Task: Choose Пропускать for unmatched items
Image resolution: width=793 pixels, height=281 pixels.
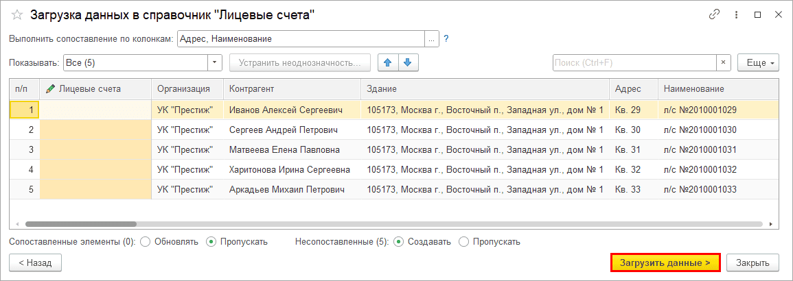Action: [463, 242]
